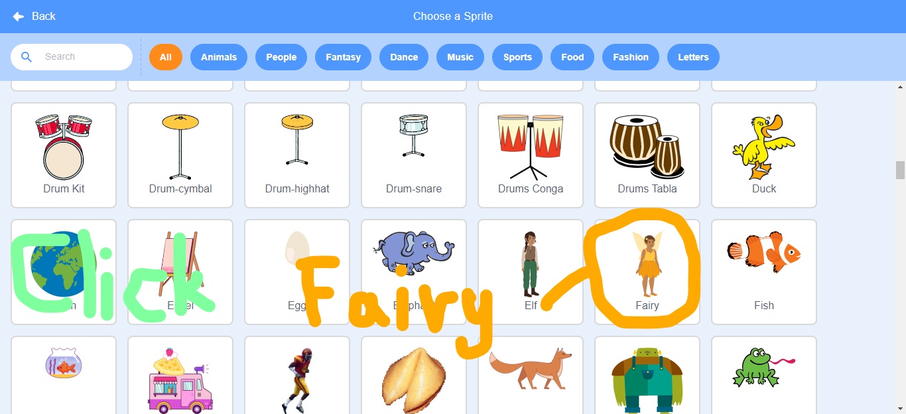Image resolution: width=906 pixels, height=414 pixels.
Task: Click the sprite Search field
Action: coord(72,57)
